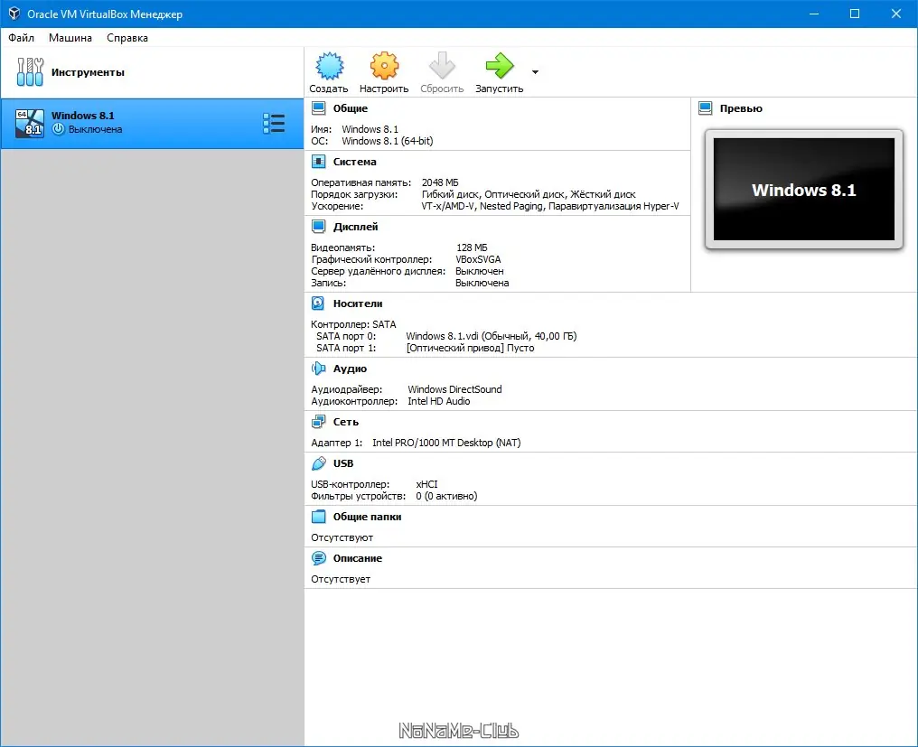Viewport: 918px width, 747px height.
Task: Click the memory value 2048 МБ
Action: click(x=440, y=182)
